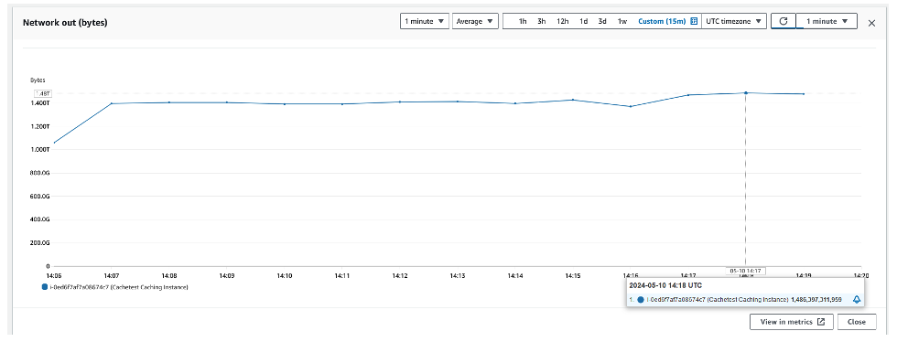Screen dimensions: 897x342
Task: Click the refresh graph icon
Action: coord(784,21)
